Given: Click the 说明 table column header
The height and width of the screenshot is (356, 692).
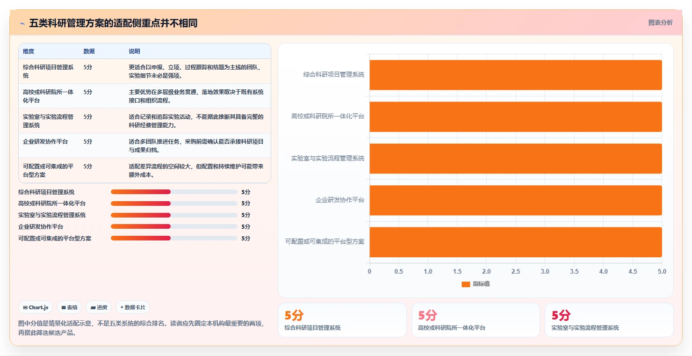Looking at the screenshot, I should pyautogui.click(x=135, y=51).
